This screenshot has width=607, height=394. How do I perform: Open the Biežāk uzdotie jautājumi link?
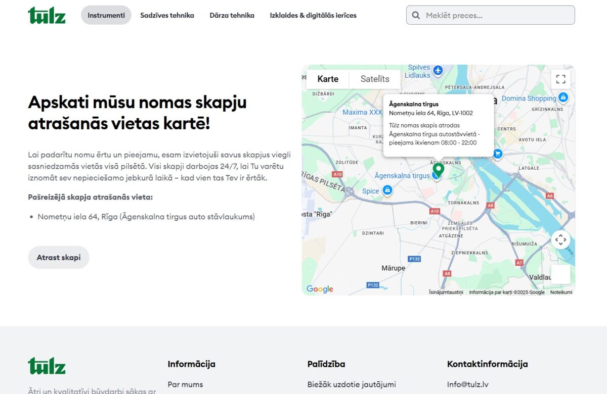point(351,384)
